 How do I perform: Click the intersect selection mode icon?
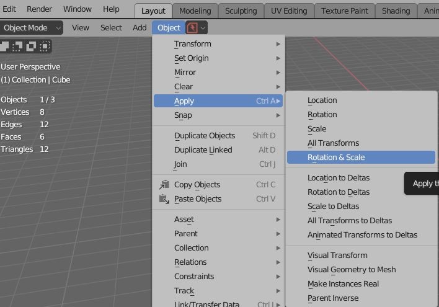tap(45, 47)
